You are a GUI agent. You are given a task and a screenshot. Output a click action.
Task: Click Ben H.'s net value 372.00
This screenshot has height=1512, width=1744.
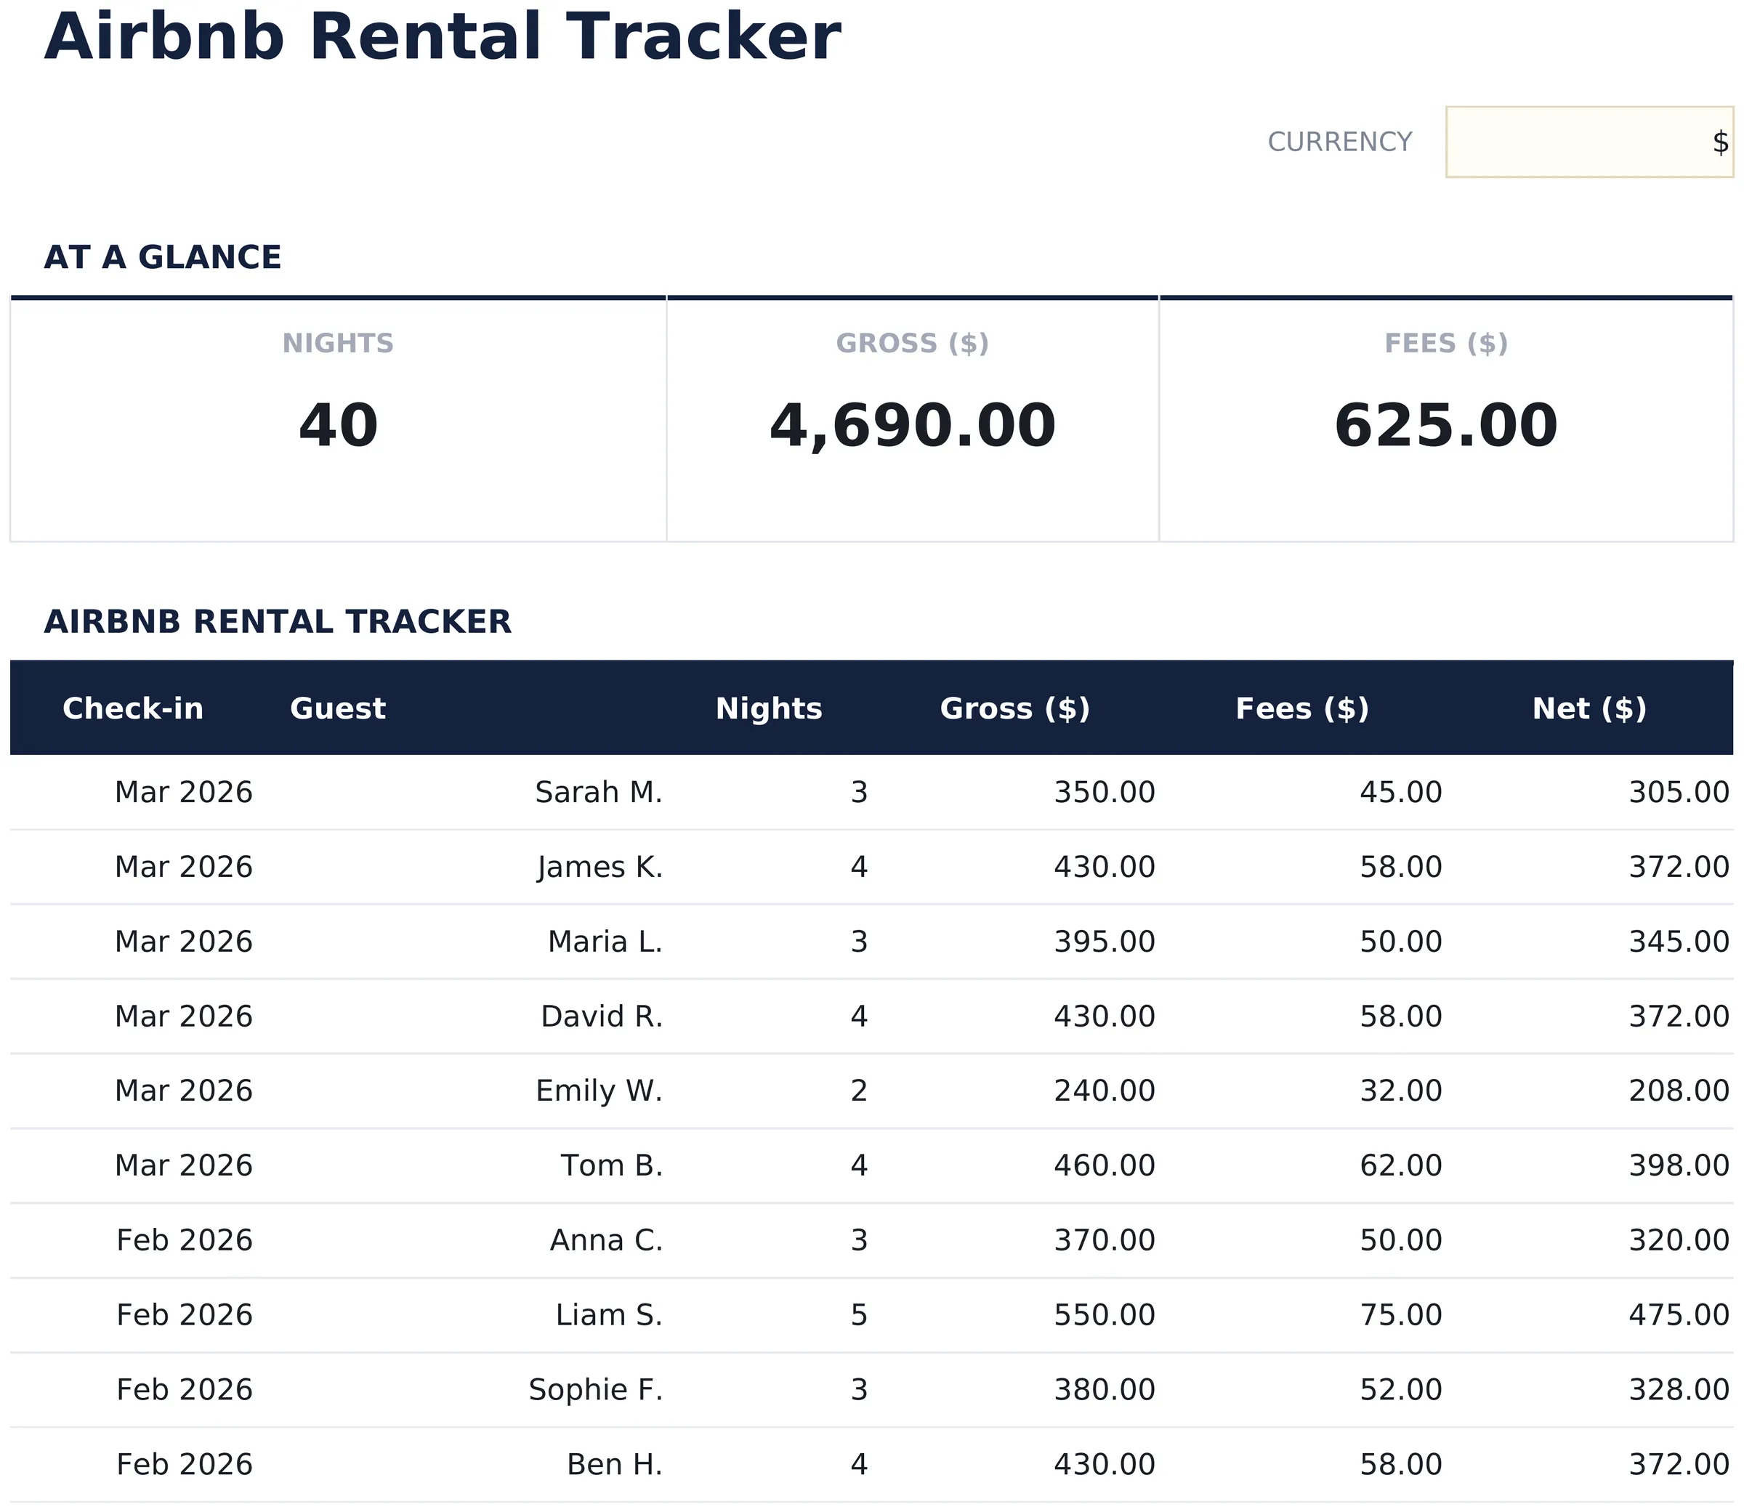click(x=1679, y=1465)
